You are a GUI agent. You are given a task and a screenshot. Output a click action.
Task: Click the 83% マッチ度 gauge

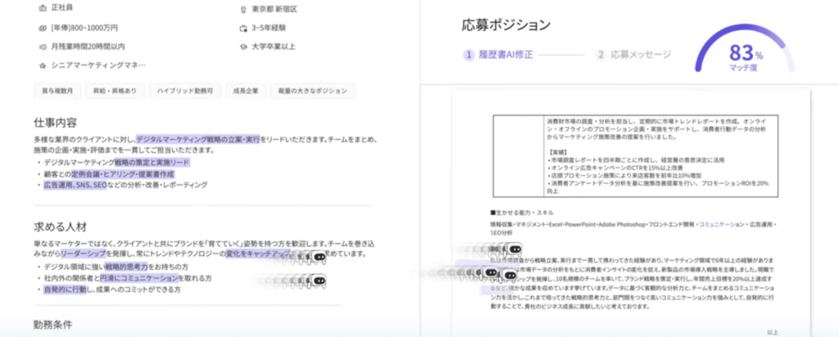tap(746, 56)
